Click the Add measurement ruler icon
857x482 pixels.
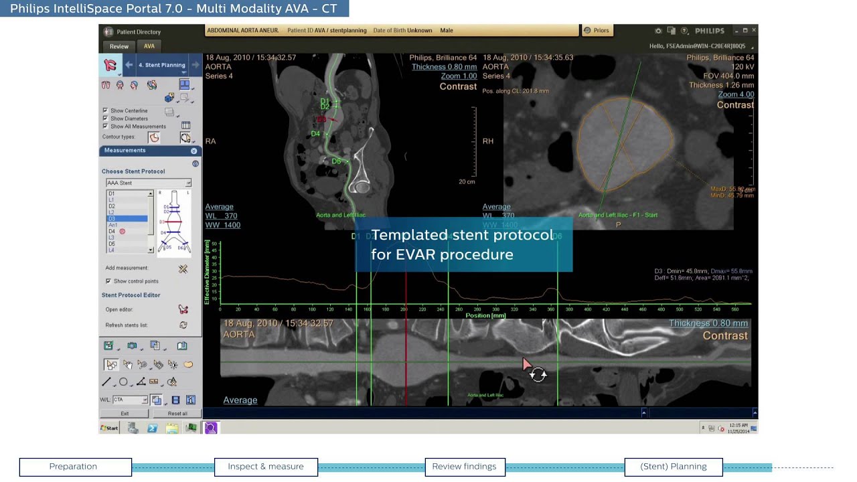[183, 268]
